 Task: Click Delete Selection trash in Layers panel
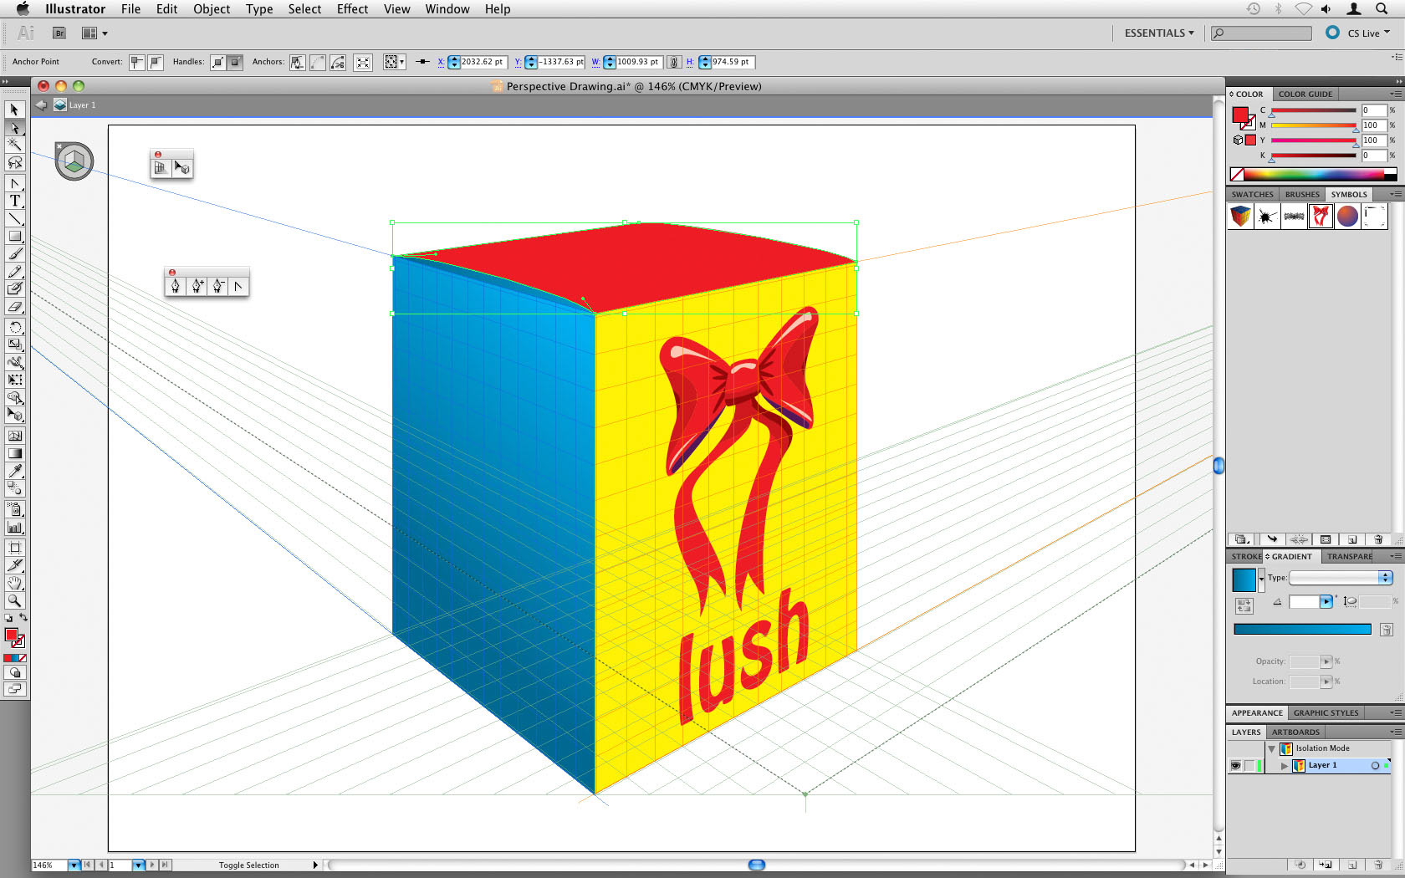pyautogui.click(x=1378, y=865)
